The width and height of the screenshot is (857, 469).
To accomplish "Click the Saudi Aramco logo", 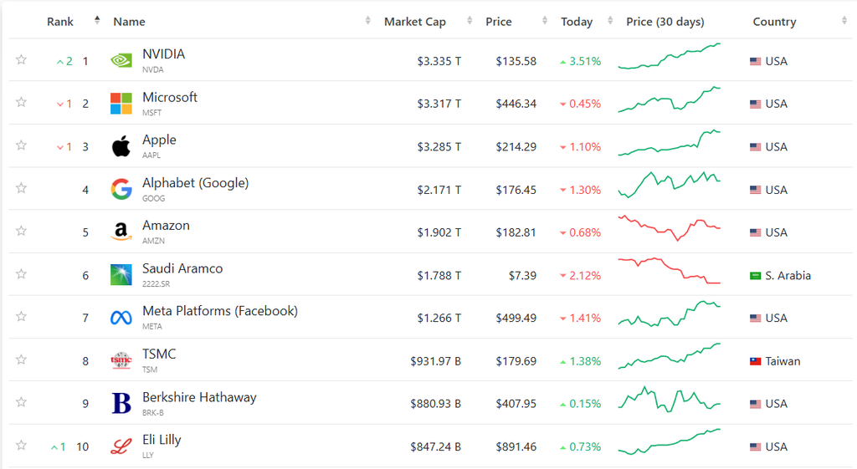I will (x=121, y=275).
